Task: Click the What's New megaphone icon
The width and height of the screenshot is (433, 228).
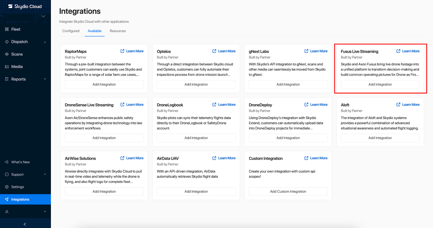Action: (x=7, y=162)
